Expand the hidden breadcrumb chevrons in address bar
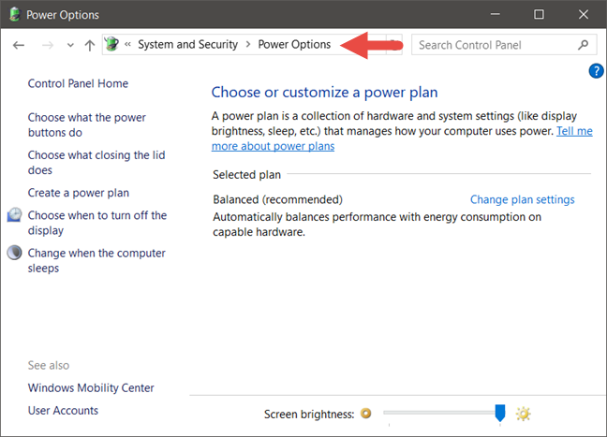Screen dimensions: 607x437 [x=129, y=45]
